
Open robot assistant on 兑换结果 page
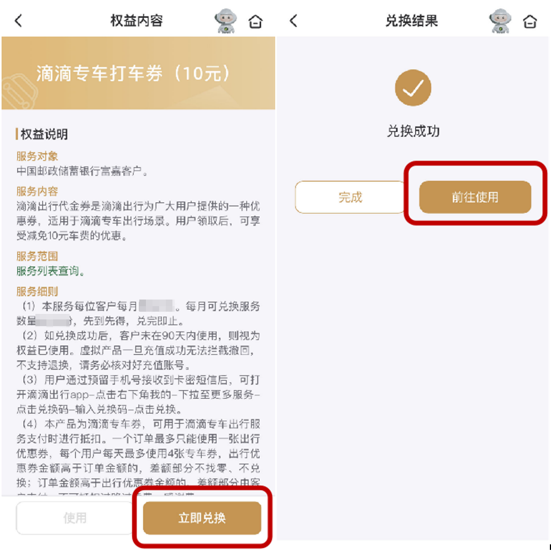point(500,21)
